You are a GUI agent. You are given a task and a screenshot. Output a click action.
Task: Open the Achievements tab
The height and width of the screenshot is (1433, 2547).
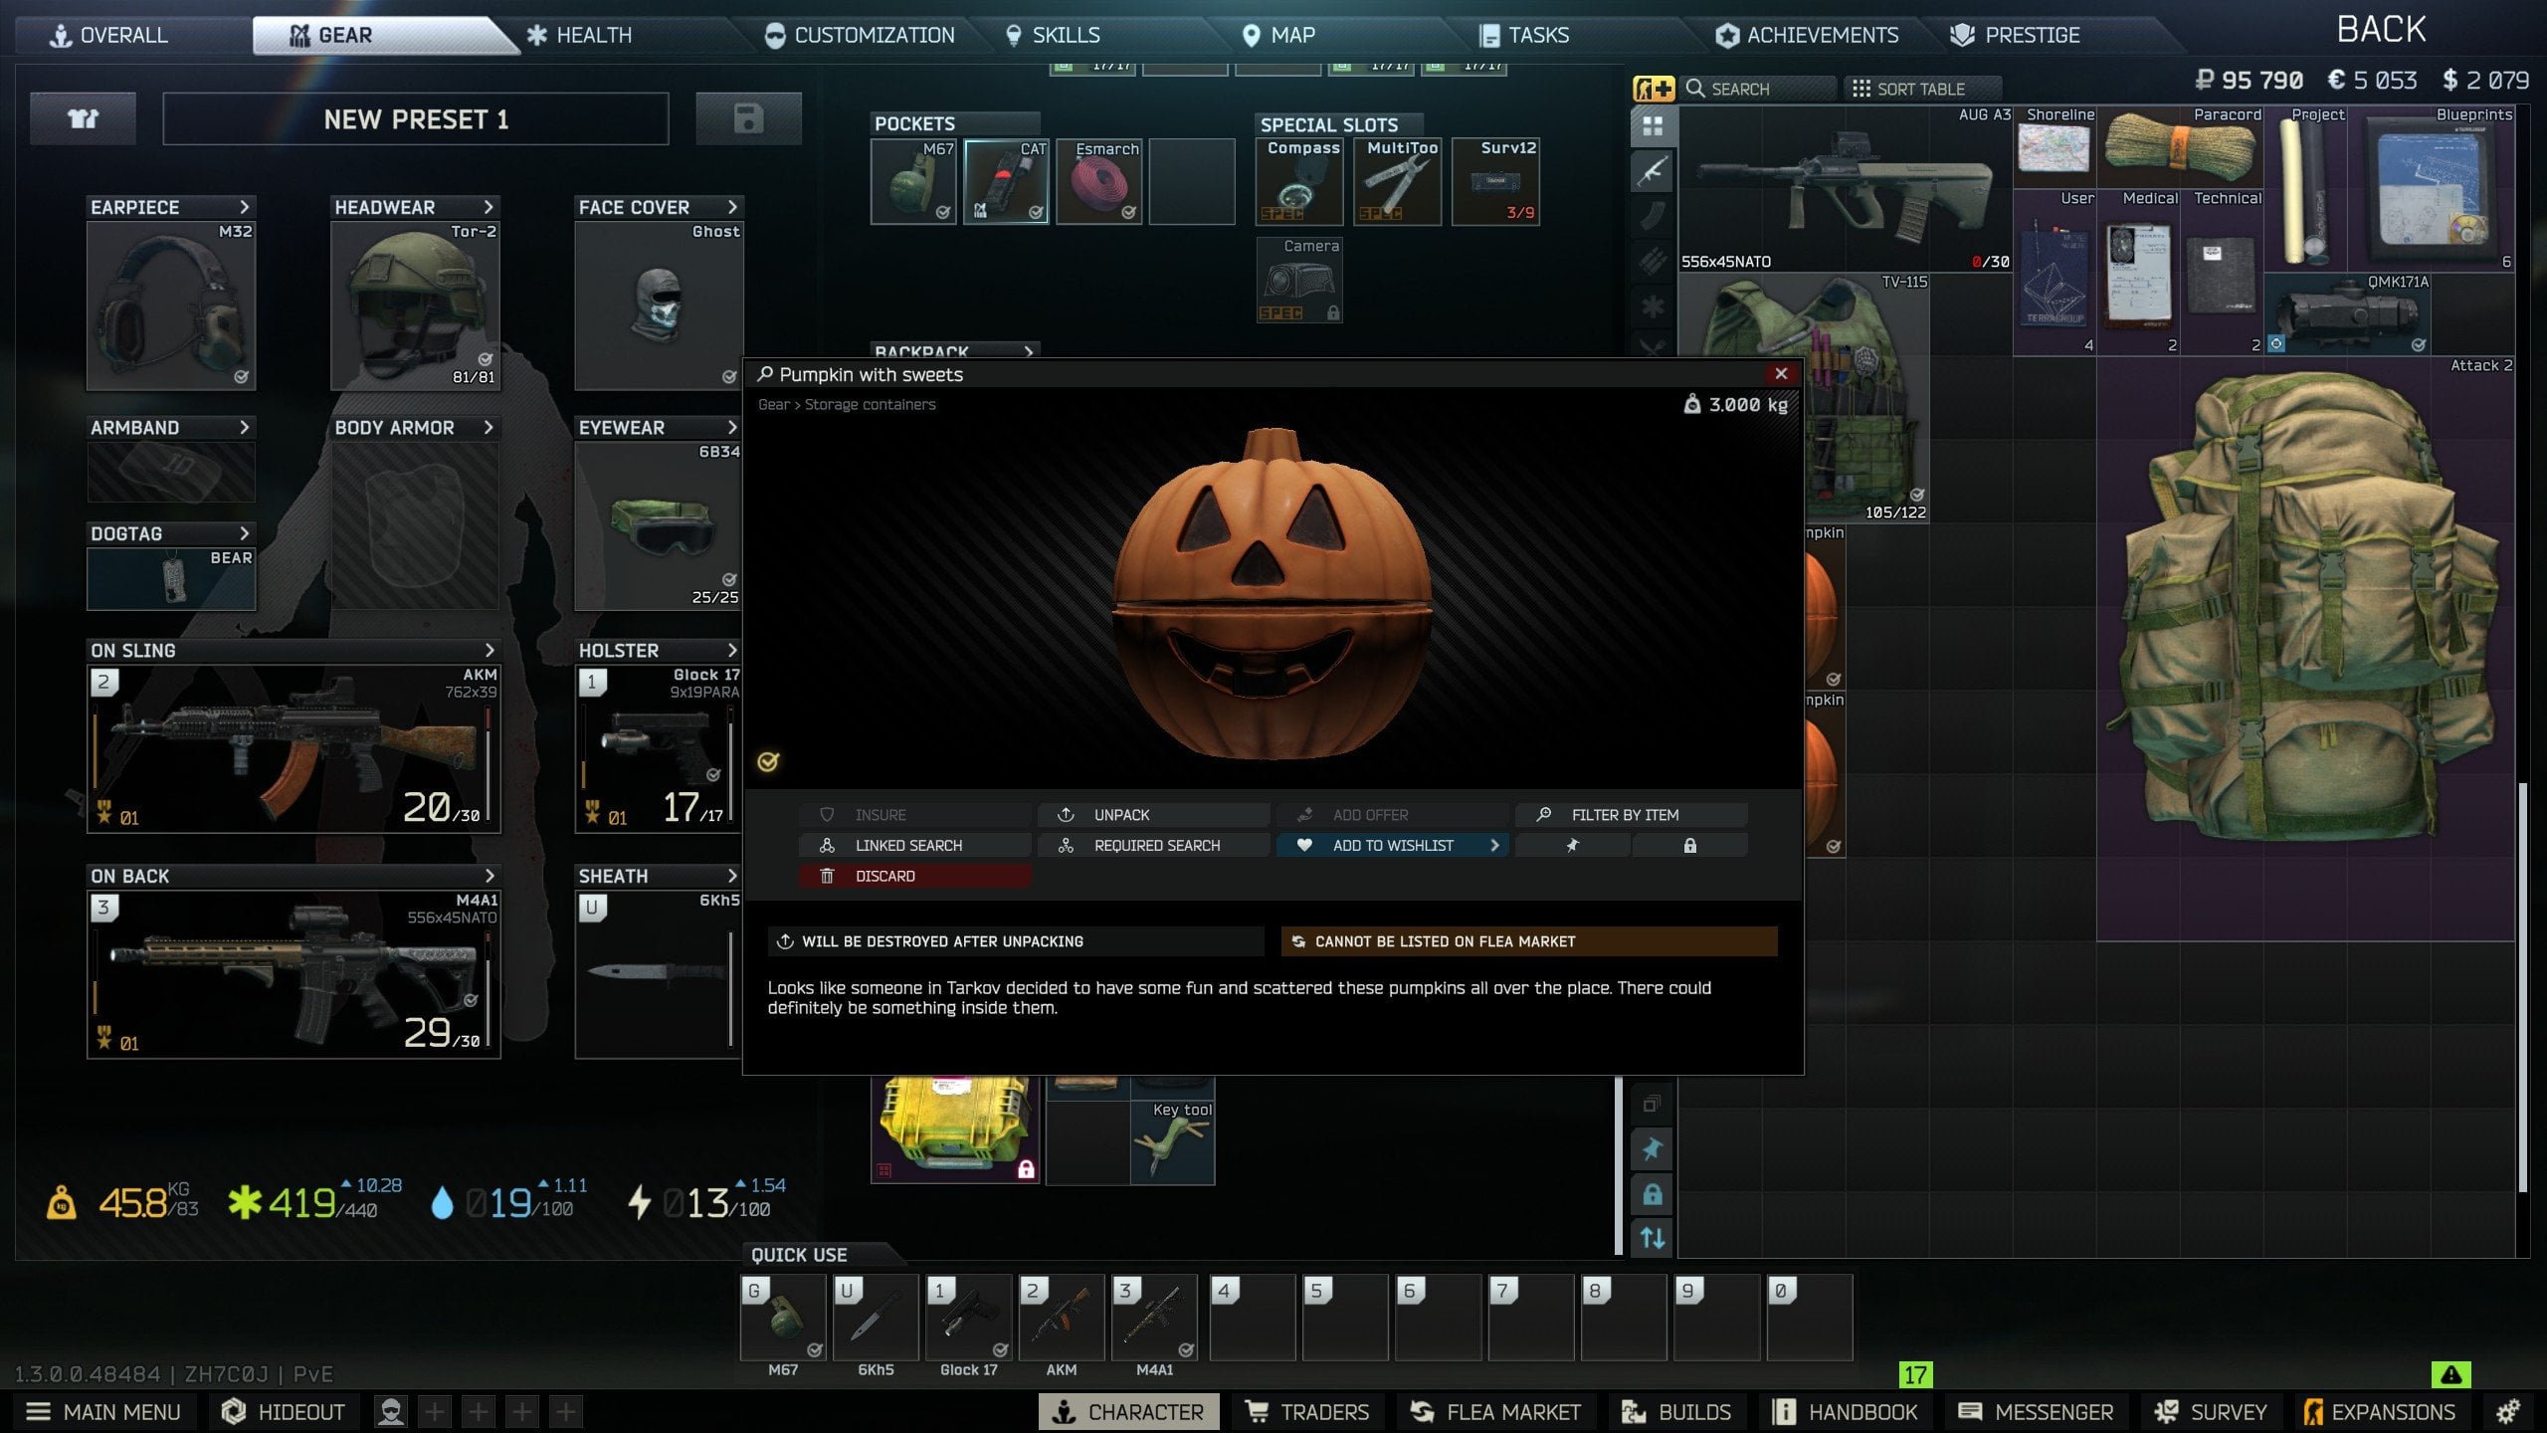click(1807, 35)
